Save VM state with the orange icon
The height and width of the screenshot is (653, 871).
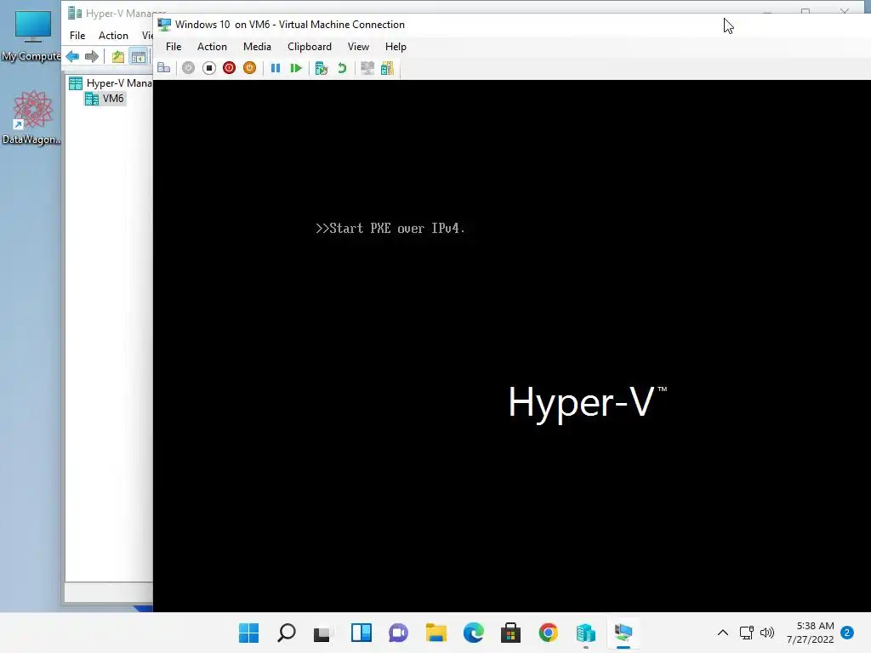tap(249, 68)
